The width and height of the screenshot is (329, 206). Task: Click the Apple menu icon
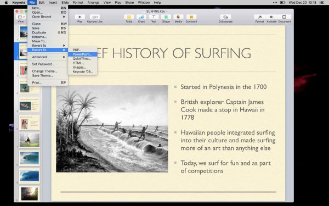6,3
